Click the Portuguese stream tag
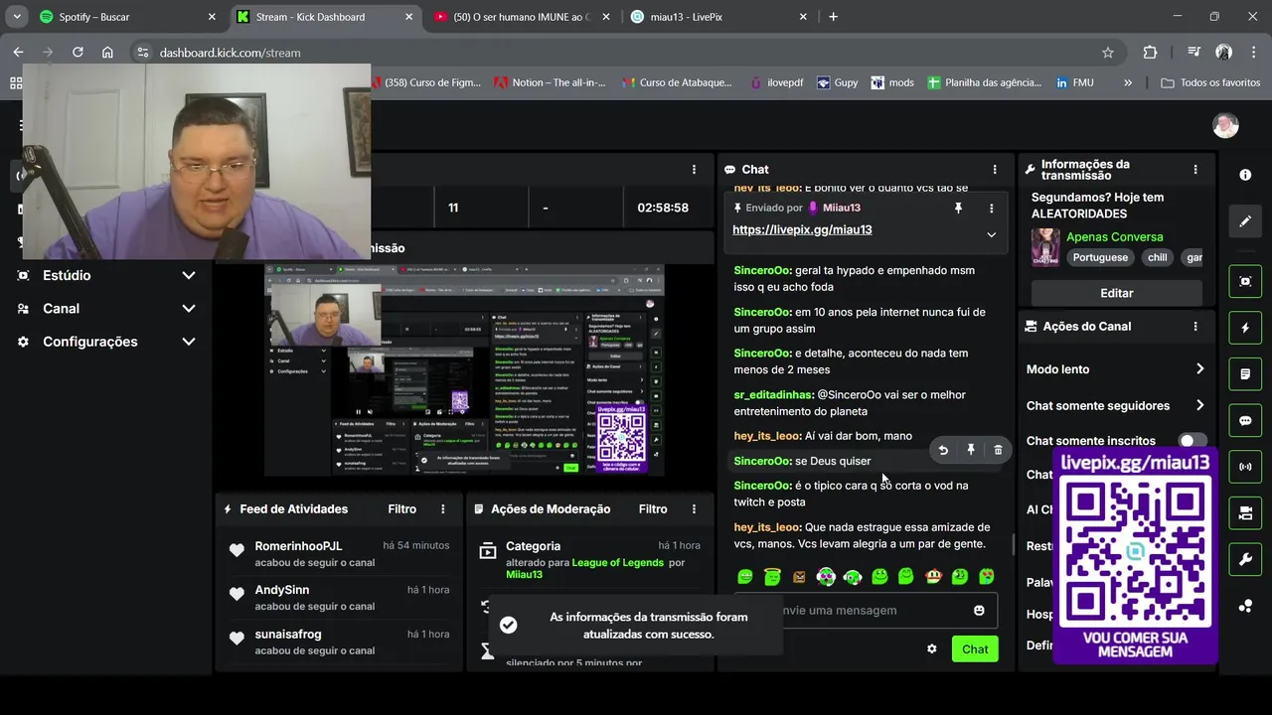The height and width of the screenshot is (715, 1272). click(1100, 257)
